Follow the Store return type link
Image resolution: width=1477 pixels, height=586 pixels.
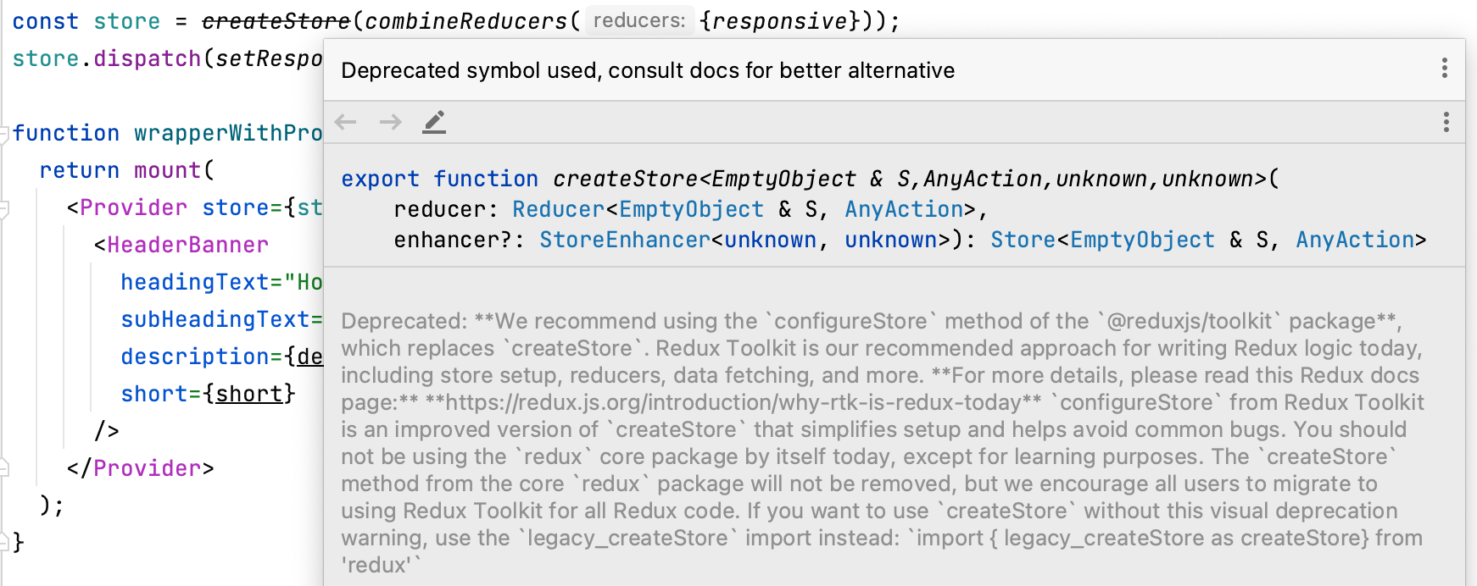(1023, 240)
